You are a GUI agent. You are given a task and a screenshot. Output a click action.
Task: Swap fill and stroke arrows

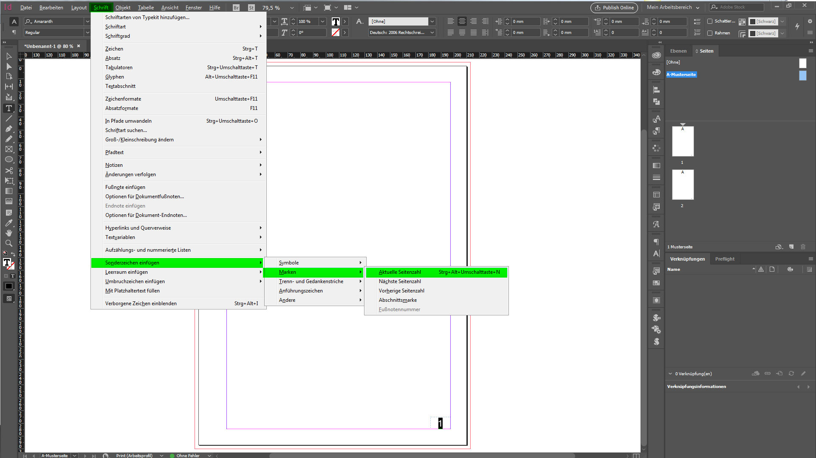point(13,253)
